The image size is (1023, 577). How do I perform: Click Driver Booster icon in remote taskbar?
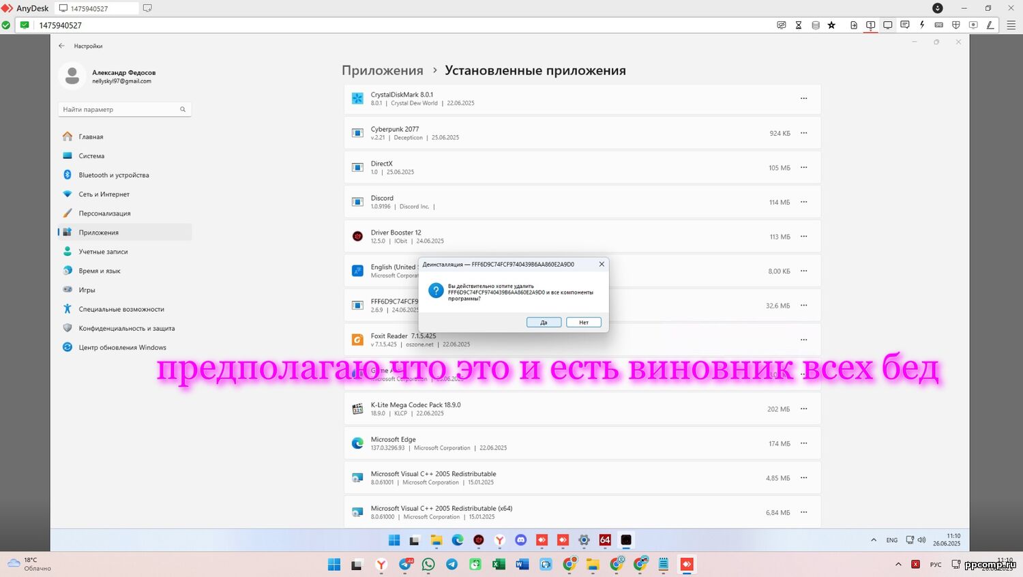pos(479,540)
